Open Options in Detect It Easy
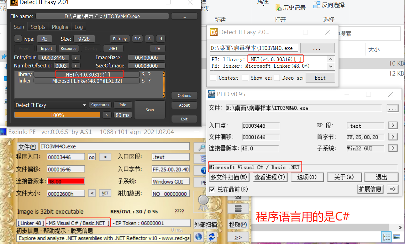The image size is (405, 244). tap(184, 96)
